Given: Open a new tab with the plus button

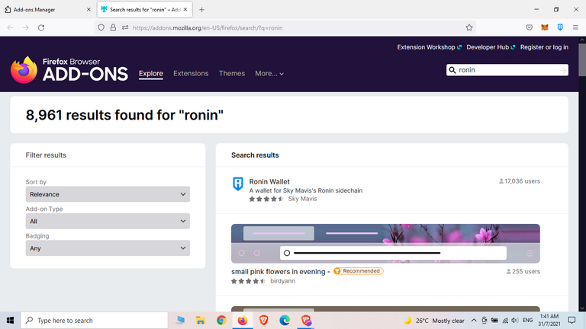Looking at the screenshot, I should [201, 10].
